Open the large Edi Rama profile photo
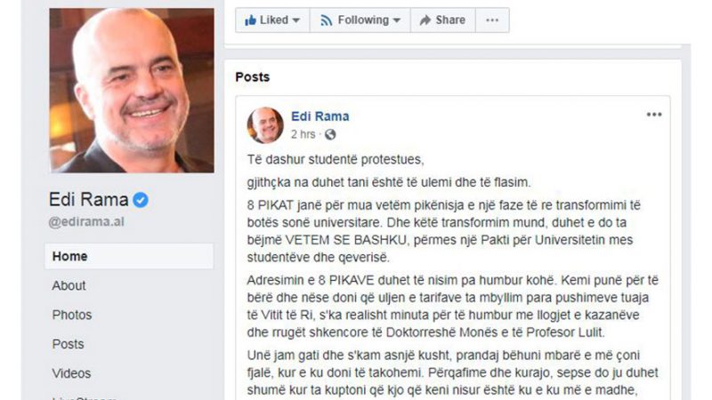 [132, 91]
